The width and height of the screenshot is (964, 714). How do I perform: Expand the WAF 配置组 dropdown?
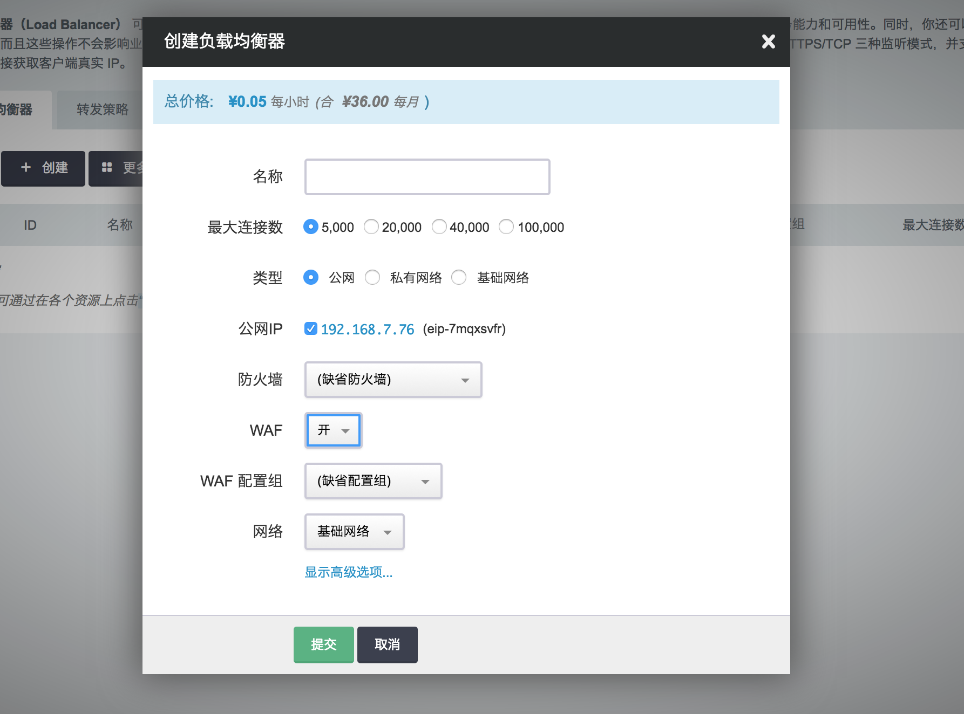(373, 481)
